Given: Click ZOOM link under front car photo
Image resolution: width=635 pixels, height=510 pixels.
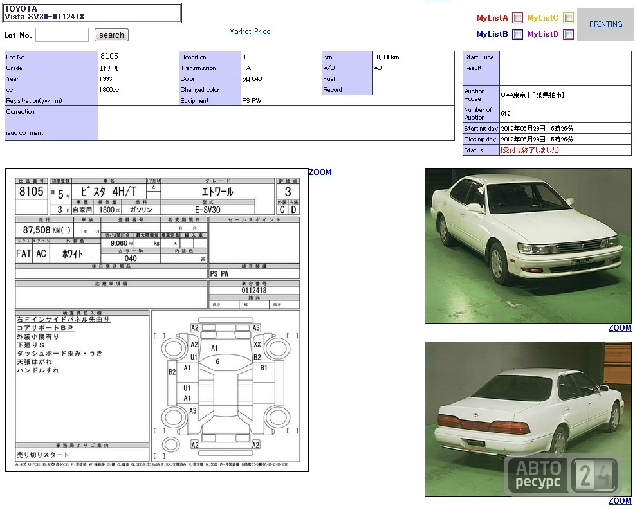Looking at the screenshot, I should pos(620,328).
